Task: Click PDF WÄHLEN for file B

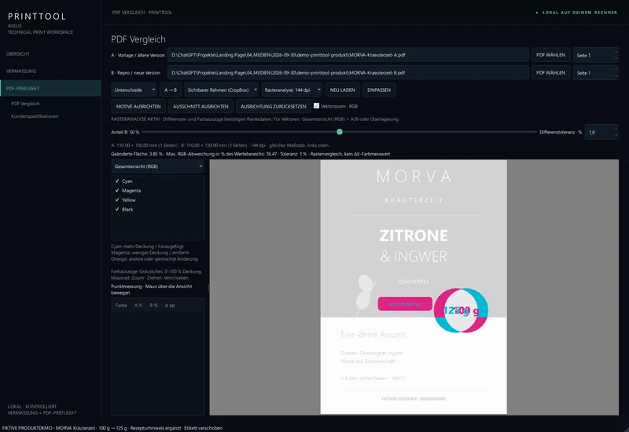Action: pyautogui.click(x=551, y=72)
